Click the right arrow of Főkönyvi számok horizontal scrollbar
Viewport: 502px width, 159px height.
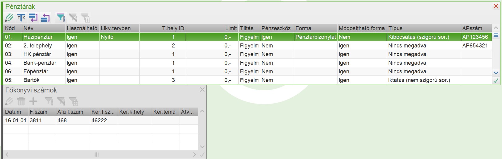click(194, 154)
